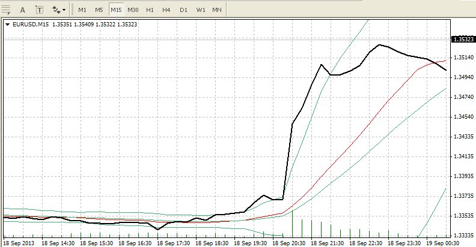Viewport: 476px width, 247px height.
Task: Click the 18 Sep 15:30 time label
Action: [x=97, y=243]
